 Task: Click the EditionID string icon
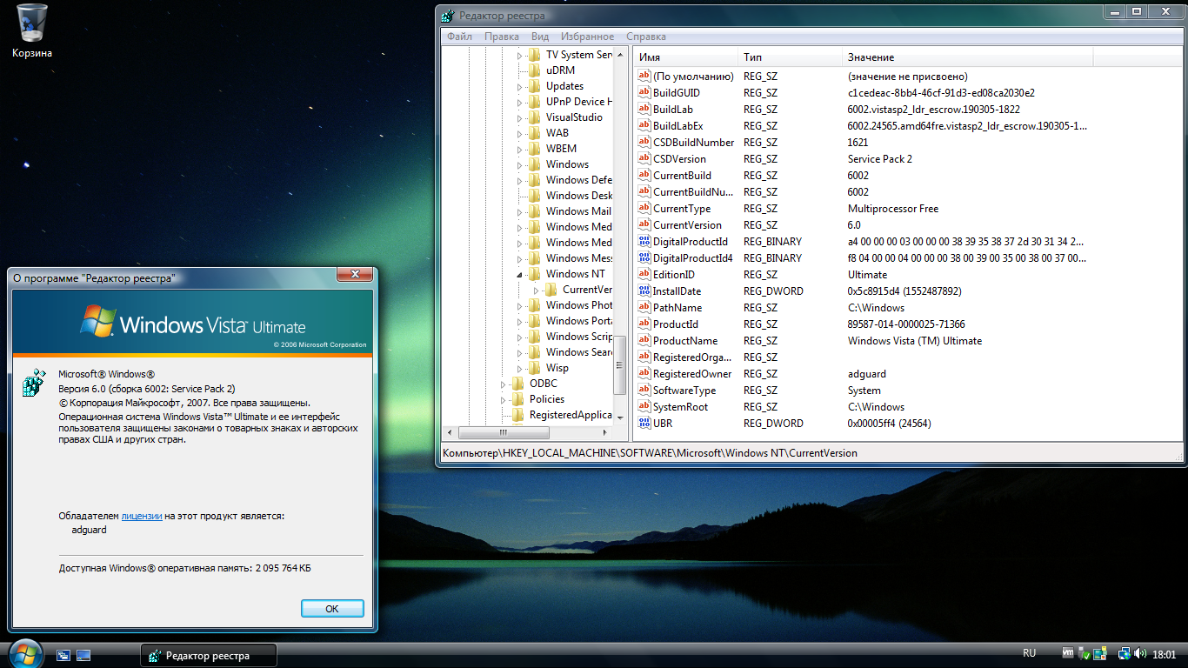[x=644, y=275]
